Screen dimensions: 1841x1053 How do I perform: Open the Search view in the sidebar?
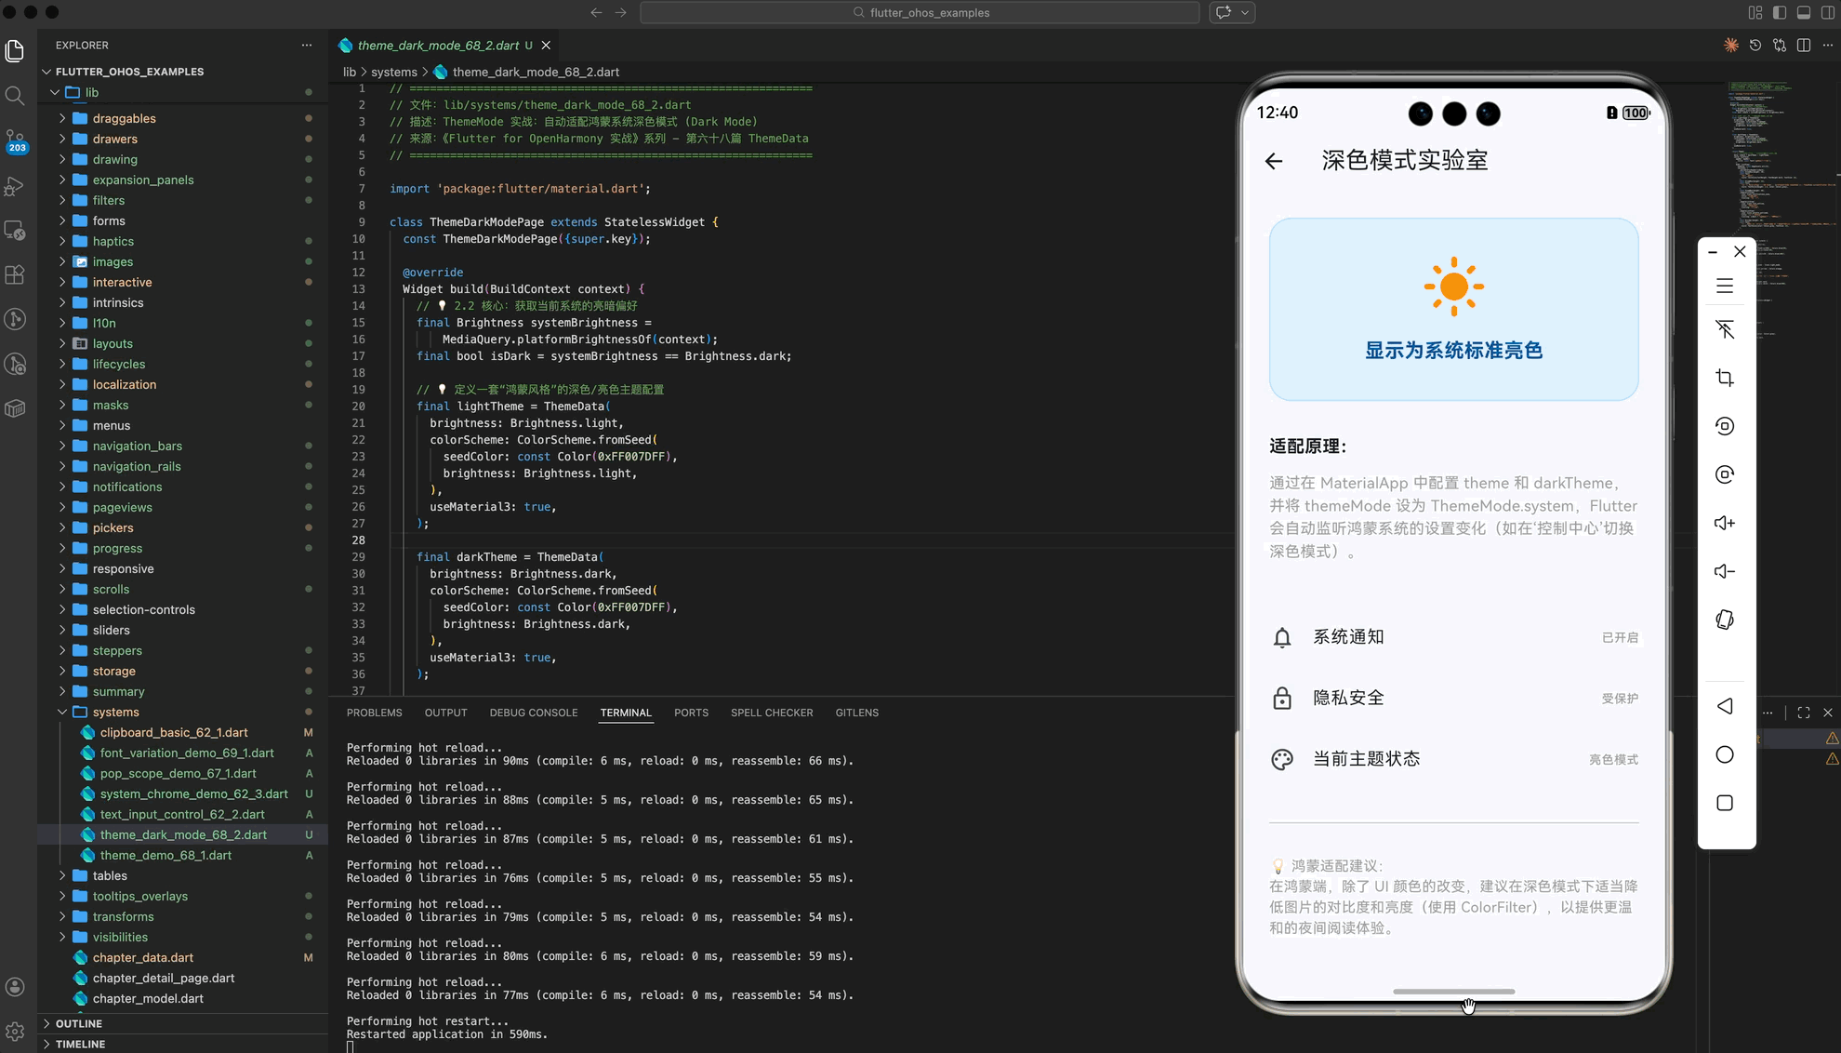click(15, 95)
